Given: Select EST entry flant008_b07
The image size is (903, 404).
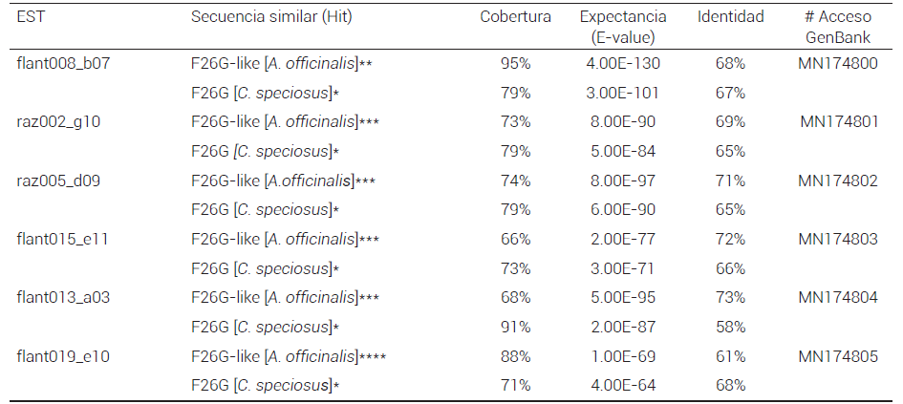Looking at the screenshot, I should [x=64, y=63].
